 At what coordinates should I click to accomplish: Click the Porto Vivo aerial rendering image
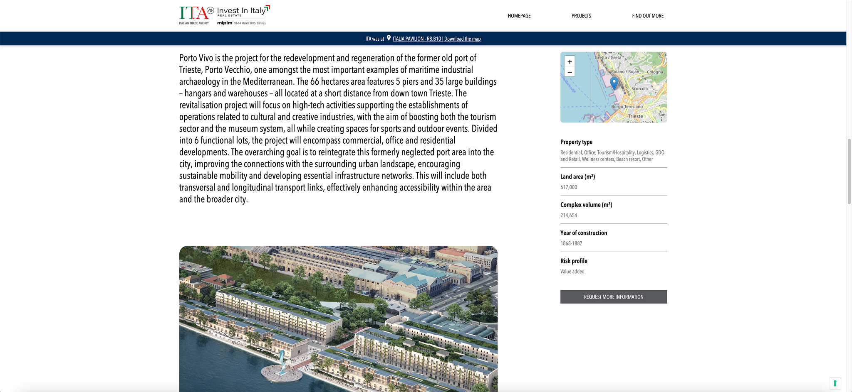[338, 318]
